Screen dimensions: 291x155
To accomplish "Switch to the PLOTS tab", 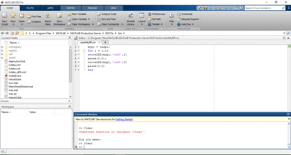I will point(30,8).
